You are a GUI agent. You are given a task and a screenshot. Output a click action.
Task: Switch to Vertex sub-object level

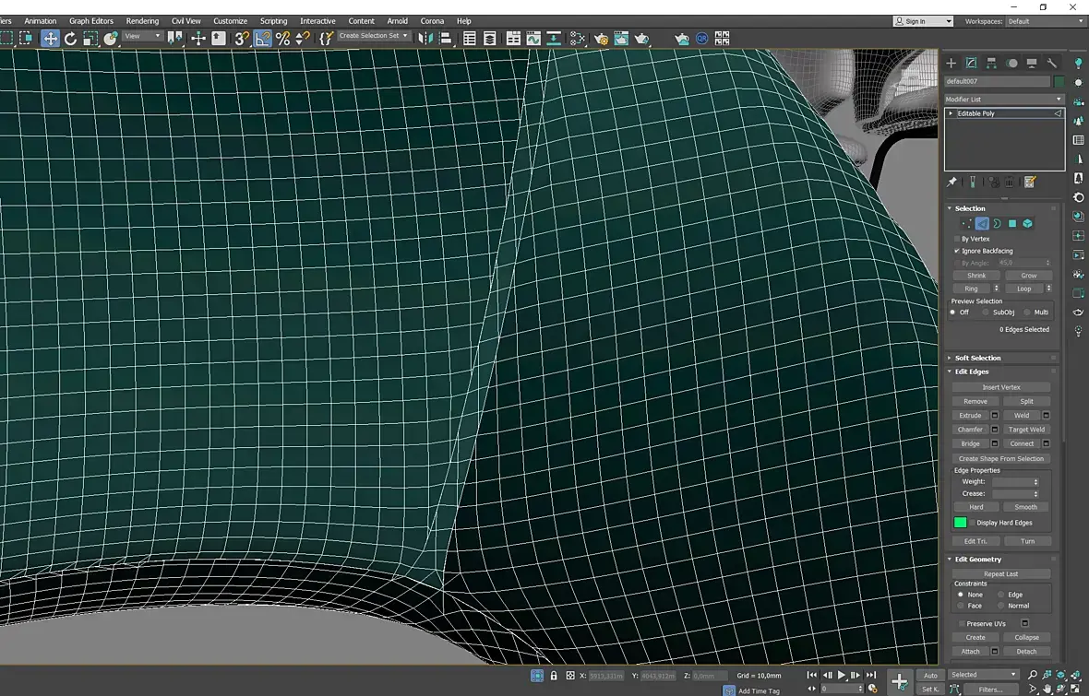pos(966,224)
